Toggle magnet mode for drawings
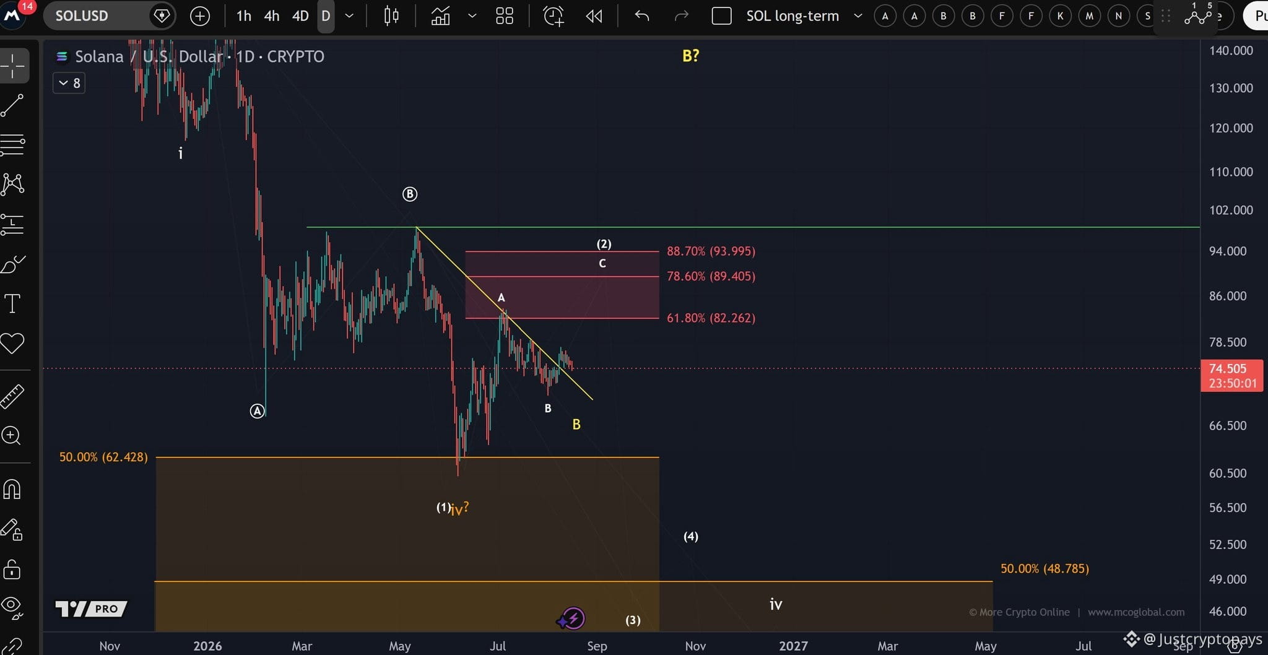 pos(12,489)
